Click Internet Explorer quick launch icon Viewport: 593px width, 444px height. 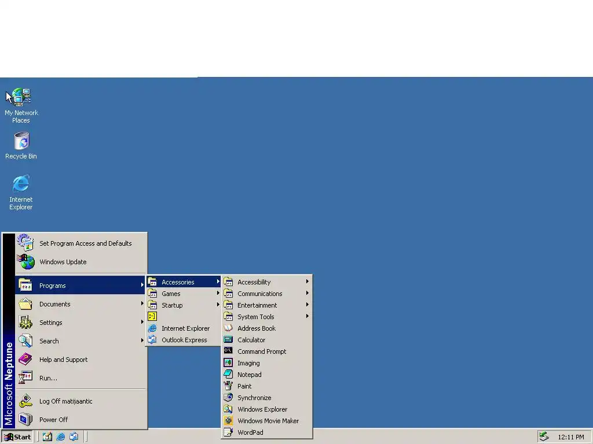60,437
